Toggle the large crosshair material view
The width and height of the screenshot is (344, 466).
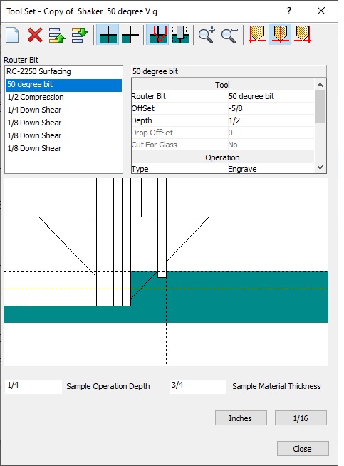108,34
